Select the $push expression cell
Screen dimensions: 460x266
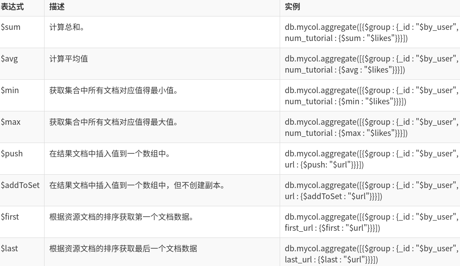click(12, 154)
